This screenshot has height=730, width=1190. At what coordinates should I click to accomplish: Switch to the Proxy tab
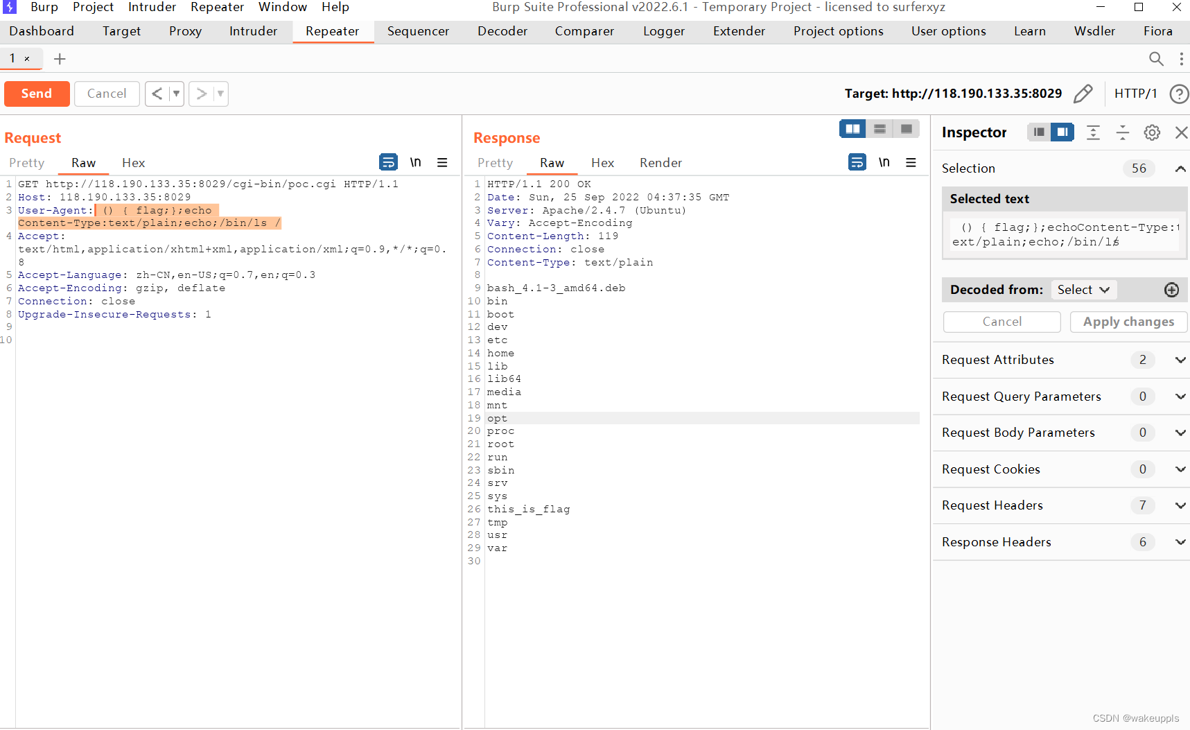pyautogui.click(x=185, y=31)
